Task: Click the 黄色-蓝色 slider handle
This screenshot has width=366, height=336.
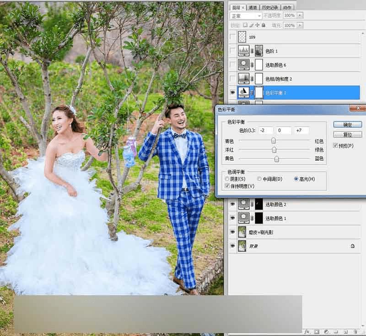Action: (x=276, y=159)
